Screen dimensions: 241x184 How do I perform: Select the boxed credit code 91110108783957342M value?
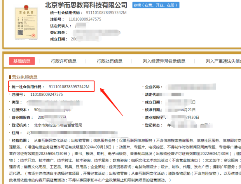pos(69,87)
